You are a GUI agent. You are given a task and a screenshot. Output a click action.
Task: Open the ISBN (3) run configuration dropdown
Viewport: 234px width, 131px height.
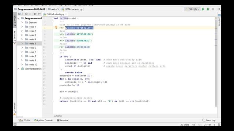pos(192,9)
